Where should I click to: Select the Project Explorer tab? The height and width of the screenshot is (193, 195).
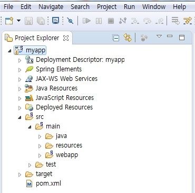pyautogui.click(x=37, y=38)
